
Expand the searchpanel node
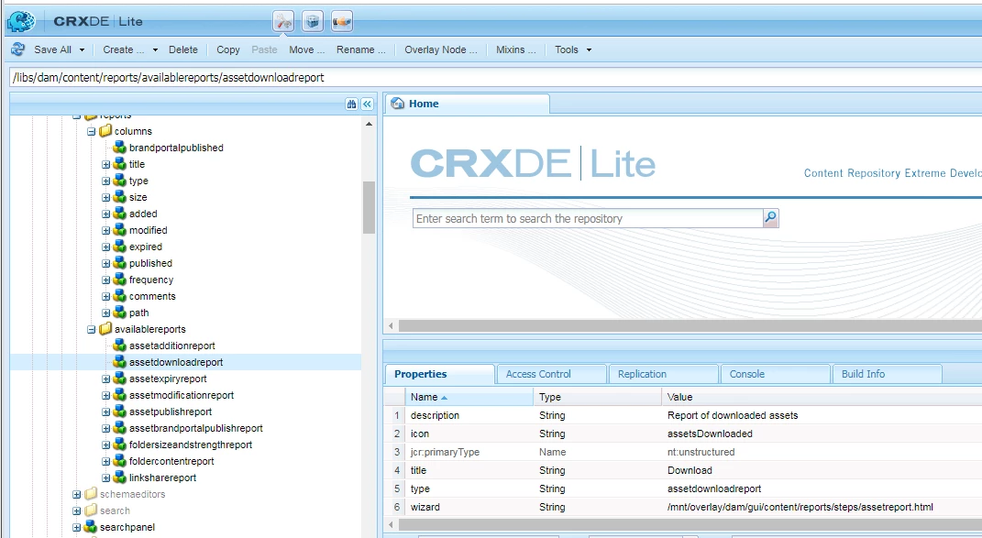77,527
